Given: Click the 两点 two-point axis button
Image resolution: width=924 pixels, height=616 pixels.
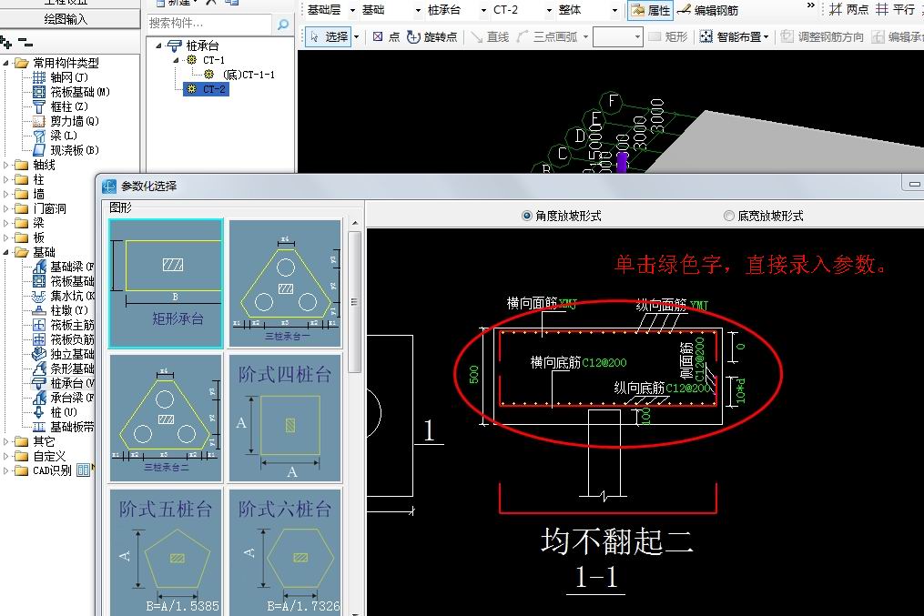Looking at the screenshot, I should (x=849, y=10).
